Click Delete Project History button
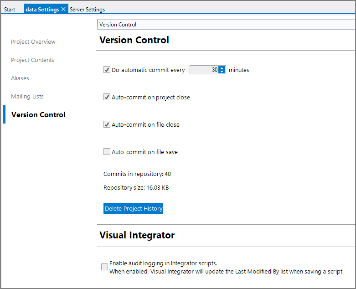This screenshot has width=356, height=289. click(x=133, y=208)
